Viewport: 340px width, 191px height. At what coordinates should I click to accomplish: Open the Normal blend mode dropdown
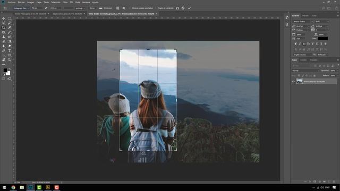305,71
